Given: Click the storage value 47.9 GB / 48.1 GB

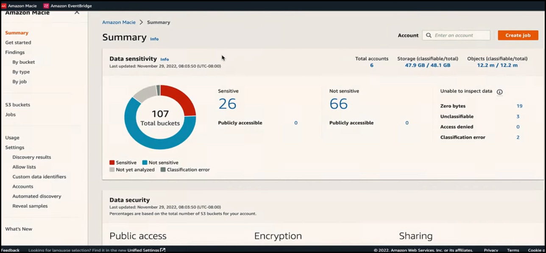Looking at the screenshot, I should point(427,65).
